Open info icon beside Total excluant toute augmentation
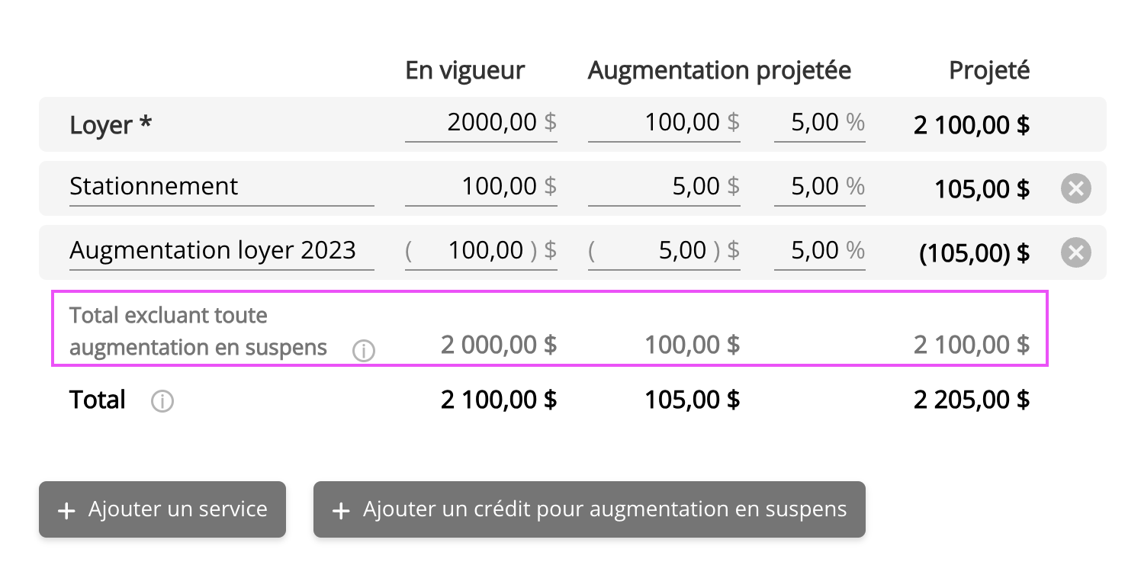This screenshot has width=1141, height=575. (364, 351)
